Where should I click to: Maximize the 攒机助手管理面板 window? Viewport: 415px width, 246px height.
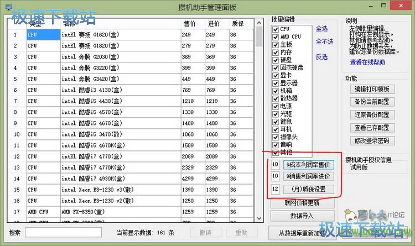[383, 6]
